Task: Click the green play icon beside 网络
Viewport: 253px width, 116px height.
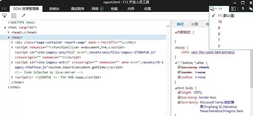Action: 102,9
